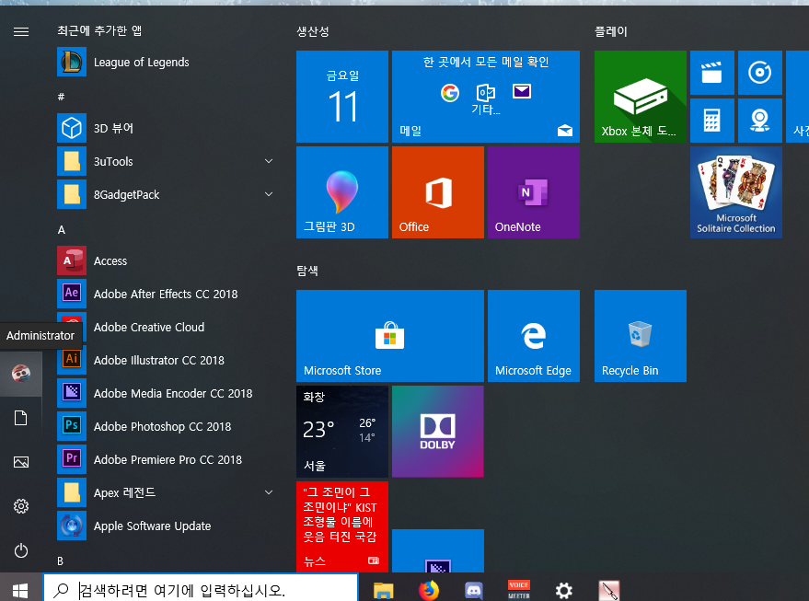This screenshot has height=601, width=809.
Task: Click the letter A section header
Action: (x=62, y=230)
